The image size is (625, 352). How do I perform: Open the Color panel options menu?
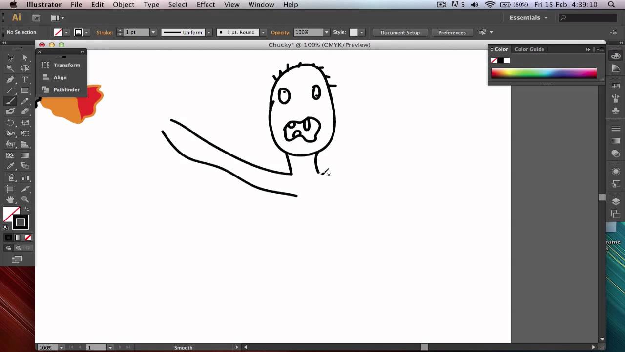tap(601, 49)
